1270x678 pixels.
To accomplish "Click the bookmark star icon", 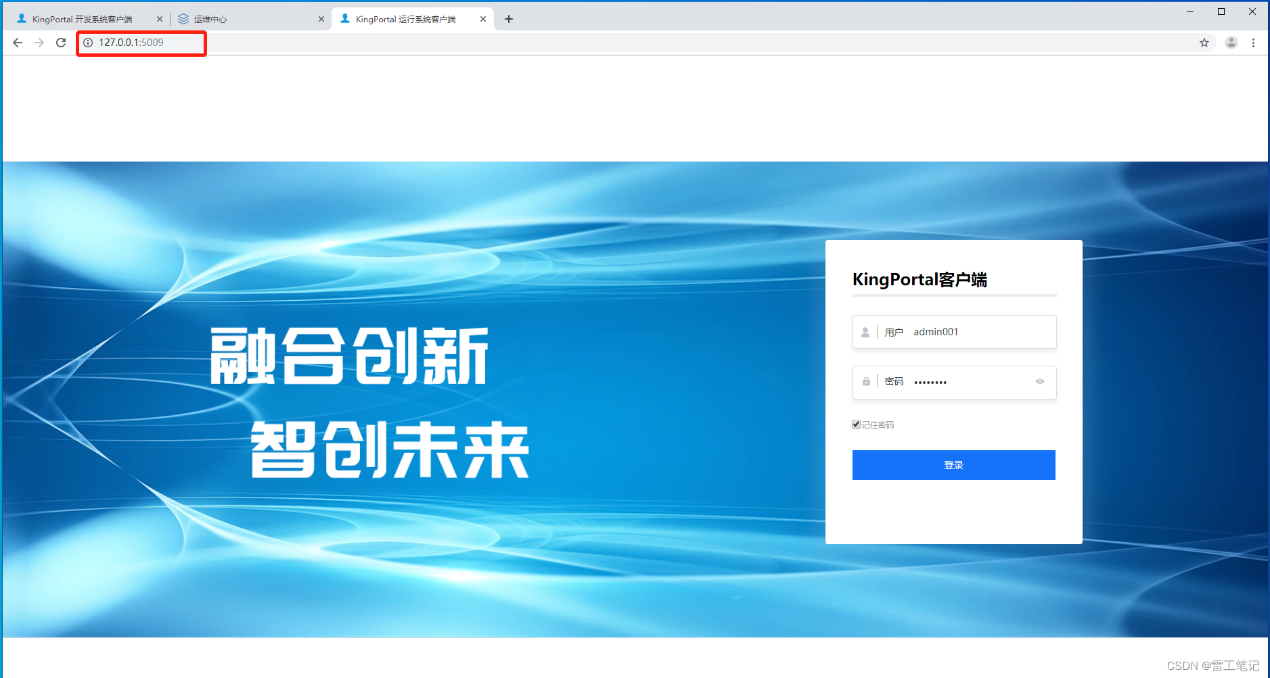I will click(1204, 42).
